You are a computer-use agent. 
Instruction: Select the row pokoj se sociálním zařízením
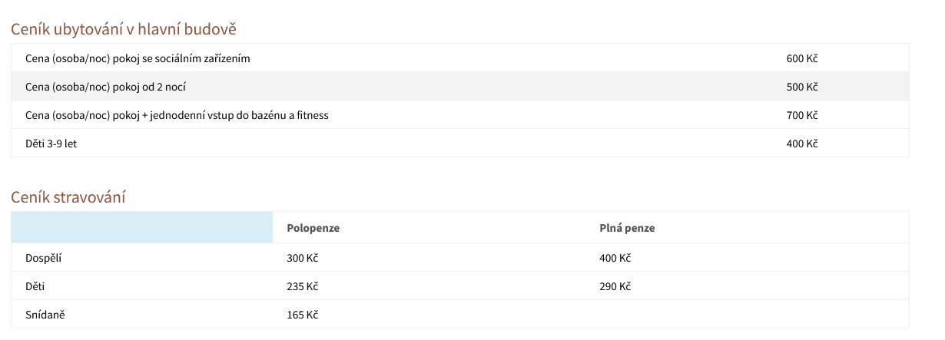[460, 58]
